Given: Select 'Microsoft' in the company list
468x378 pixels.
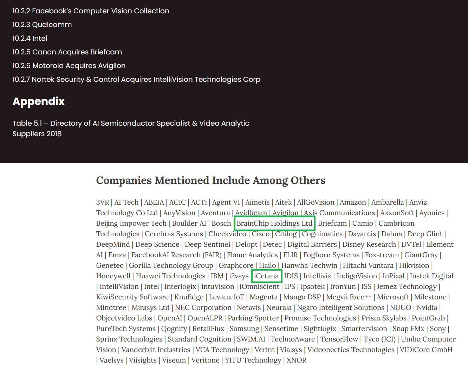Looking at the screenshot, I should (393, 297).
